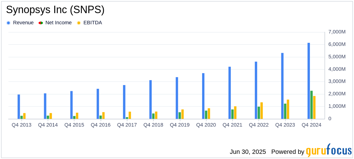Toggle the Net Income legend item
354x159 pixels.
click(x=55, y=23)
